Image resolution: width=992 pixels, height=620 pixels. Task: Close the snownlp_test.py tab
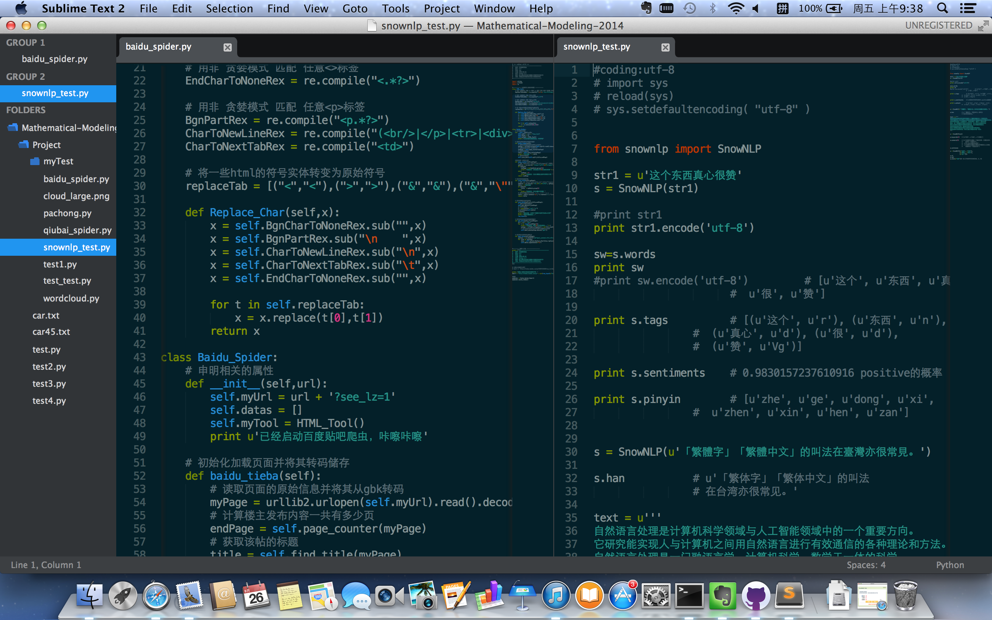(665, 48)
